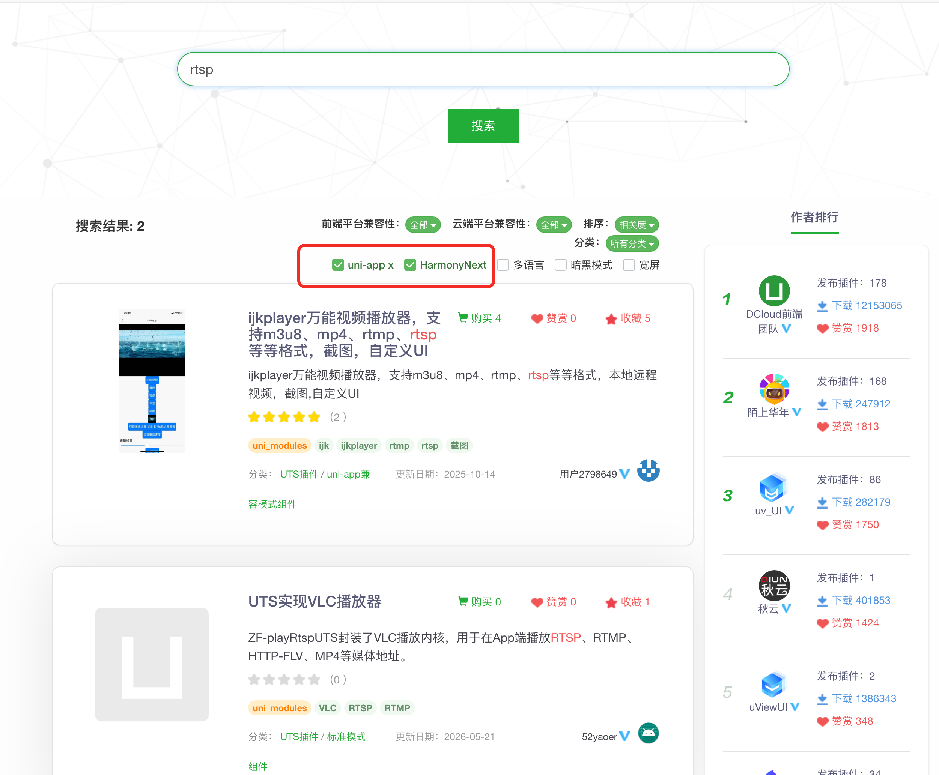Open the uViewUI author name

pos(768,707)
